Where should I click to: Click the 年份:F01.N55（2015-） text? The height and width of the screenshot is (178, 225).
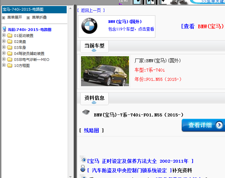point(158,79)
